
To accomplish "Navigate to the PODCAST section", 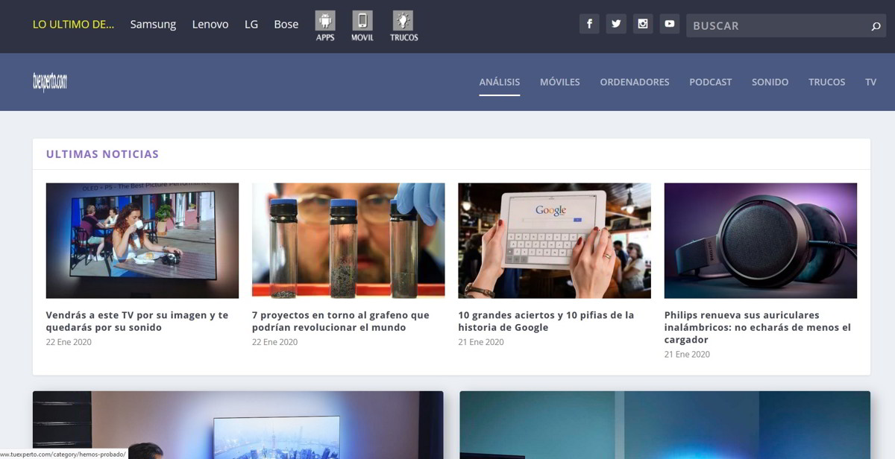I will point(710,82).
